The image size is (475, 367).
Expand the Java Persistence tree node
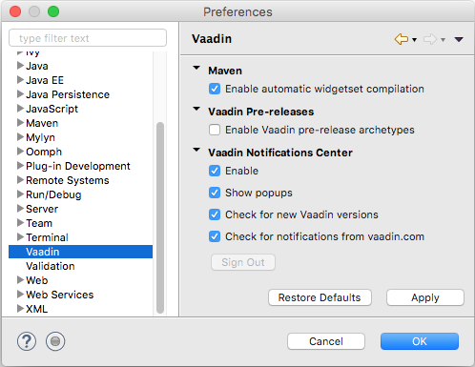pyautogui.click(x=20, y=94)
